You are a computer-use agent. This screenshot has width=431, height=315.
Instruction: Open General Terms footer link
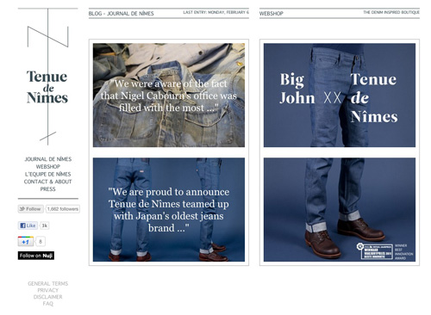coord(48,283)
